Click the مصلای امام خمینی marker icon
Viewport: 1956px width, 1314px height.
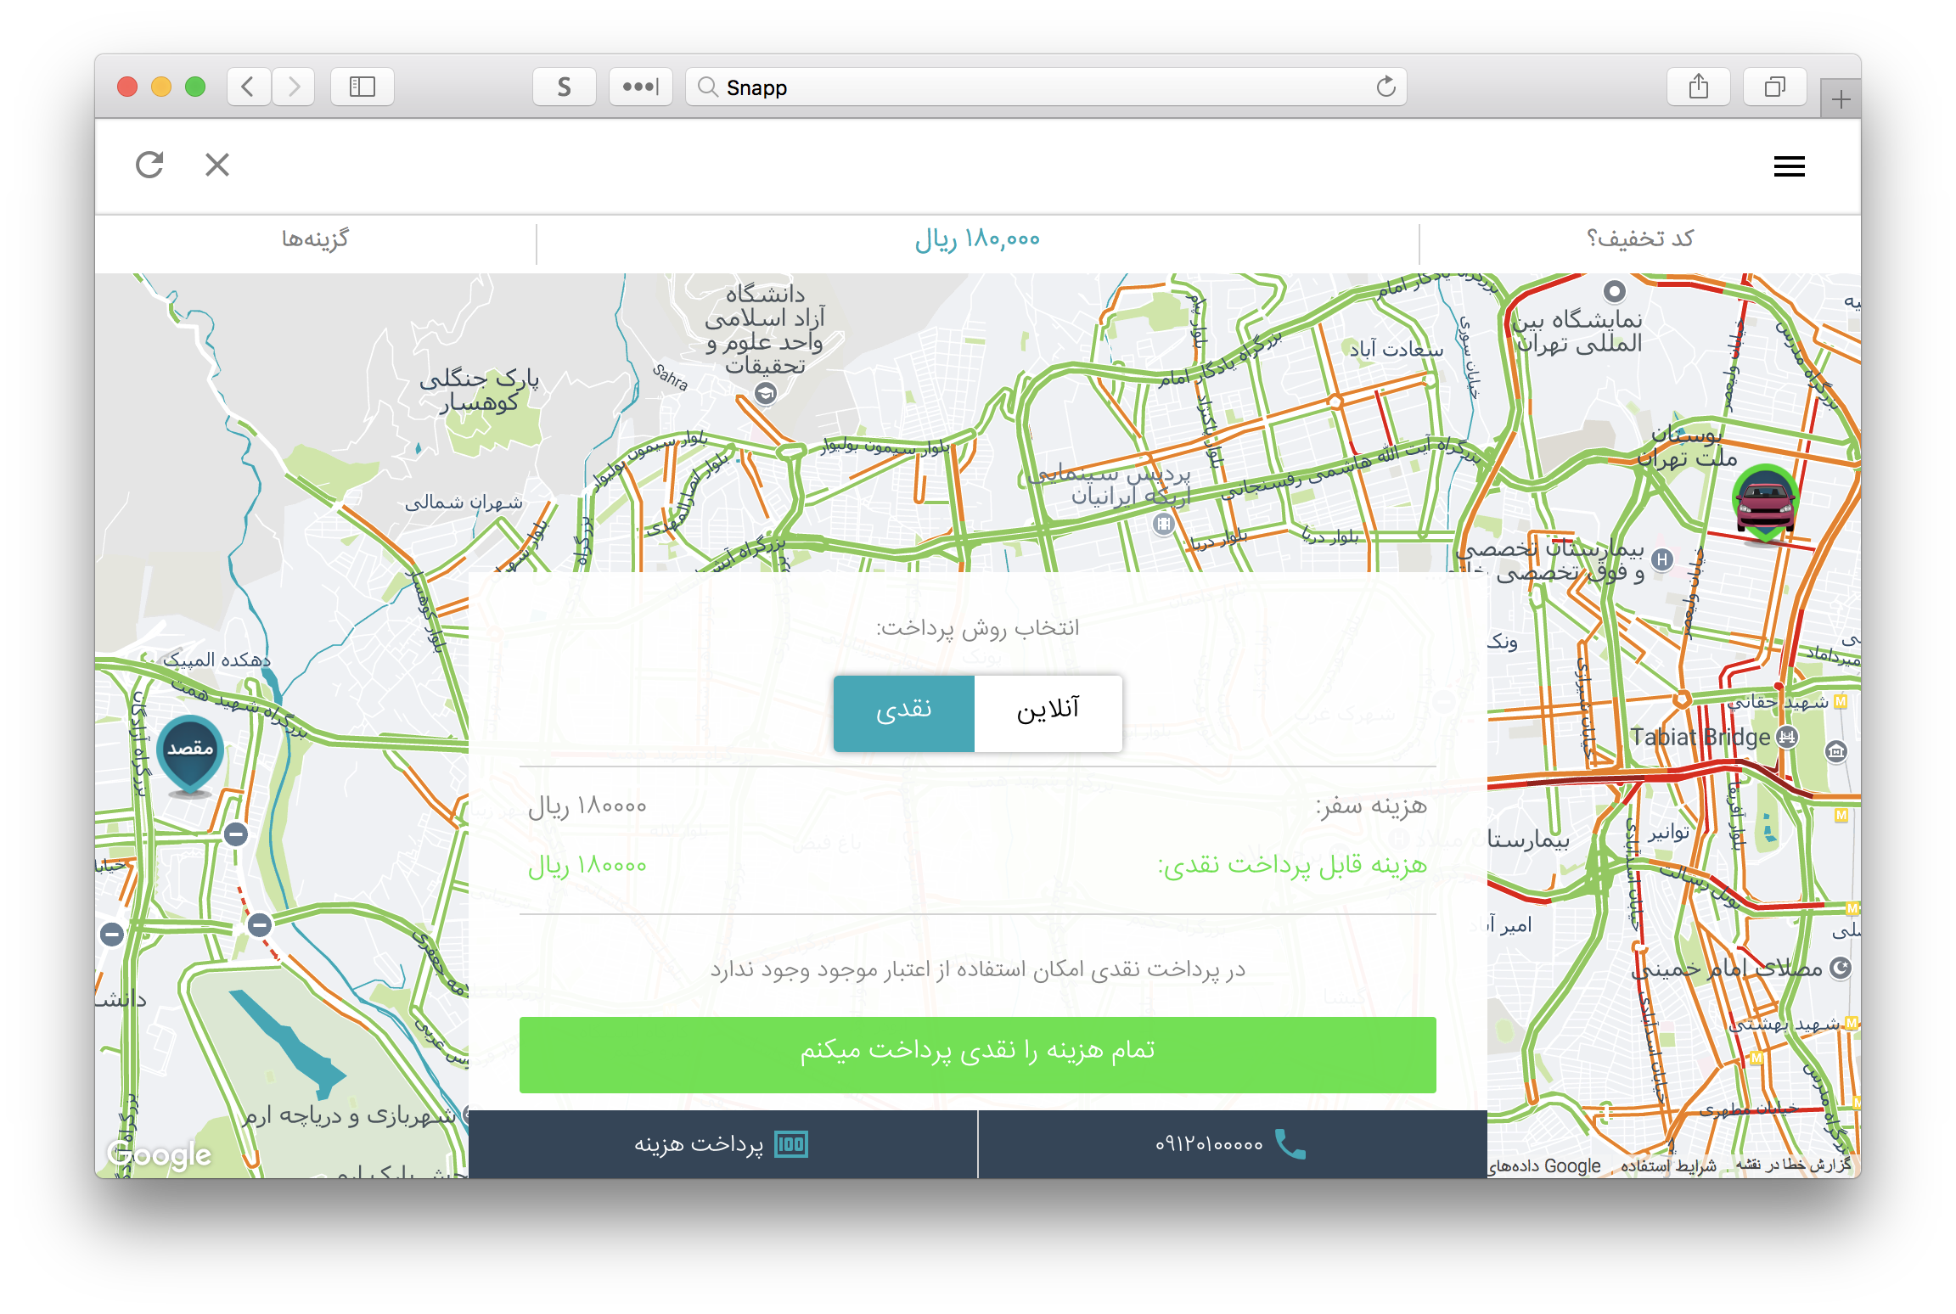[1841, 968]
